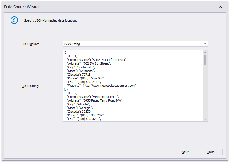Screen dimensions: 230x163
Task: Click the "JSON String:" label
Action: click(x=31, y=86)
